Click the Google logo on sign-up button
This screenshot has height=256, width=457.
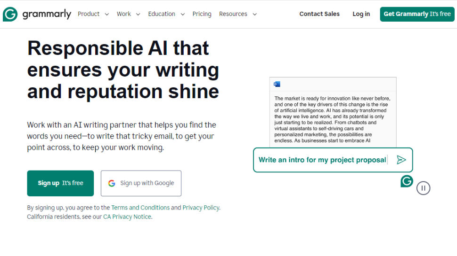point(112,183)
